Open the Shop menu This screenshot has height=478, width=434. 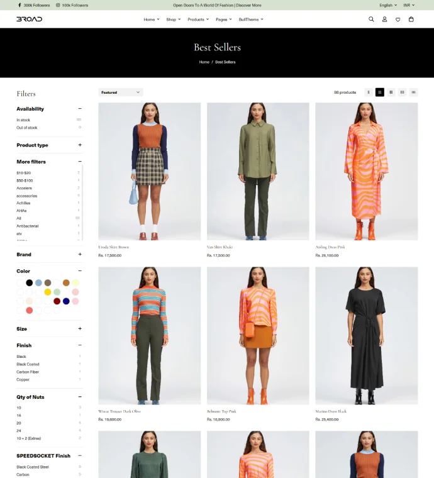(174, 19)
